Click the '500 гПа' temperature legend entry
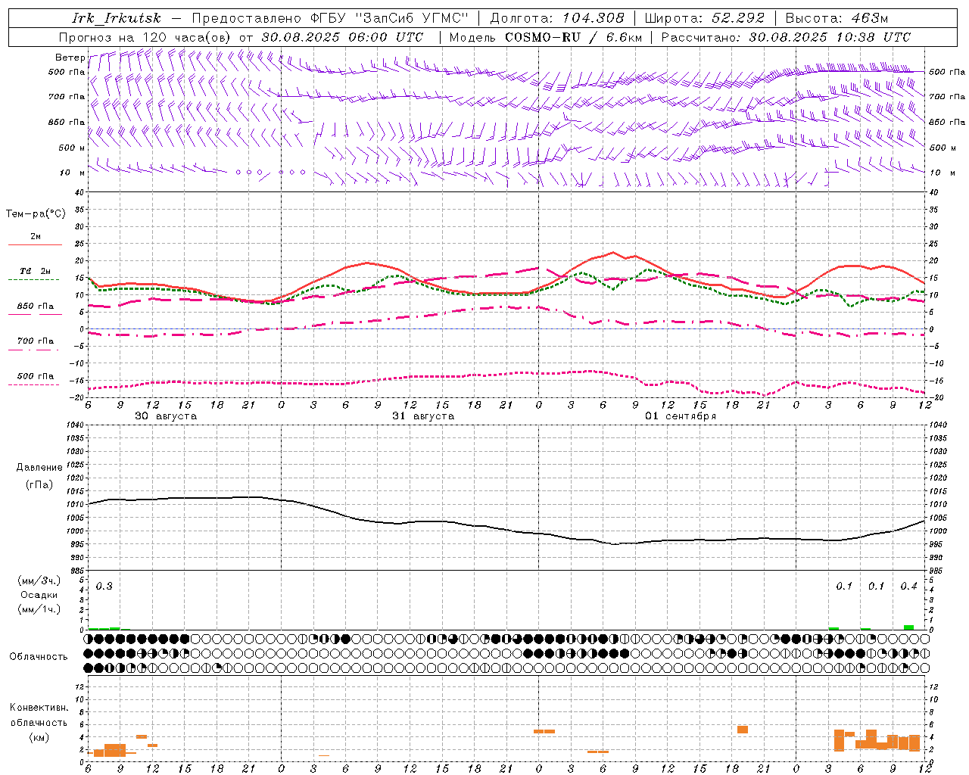 (36, 376)
